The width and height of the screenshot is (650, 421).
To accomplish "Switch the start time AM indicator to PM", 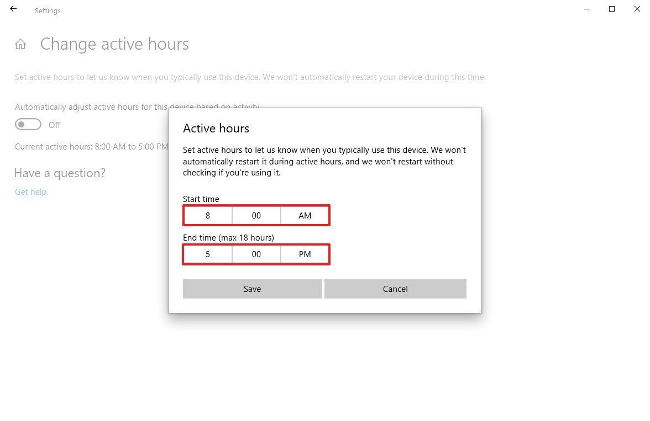I will click(x=305, y=215).
